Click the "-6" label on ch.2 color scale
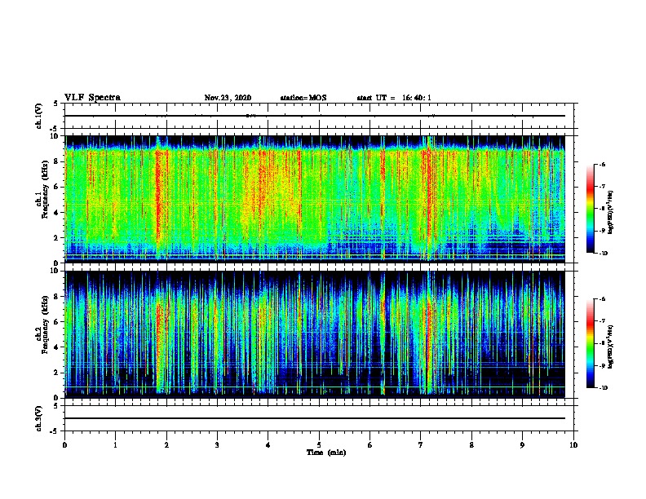The width and height of the screenshot is (646, 499). (x=602, y=299)
